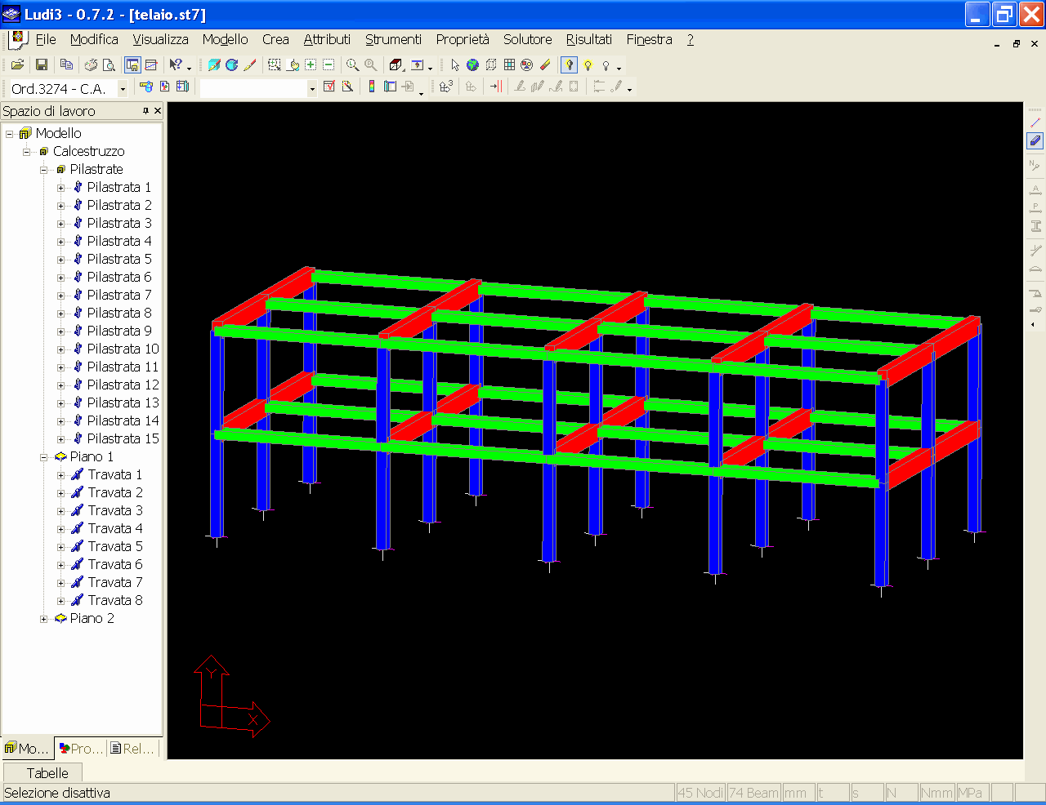Image resolution: width=1046 pixels, height=805 pixels.
Task: Toggle the highlighted light bulb button
Action: (x=570, y=64)
